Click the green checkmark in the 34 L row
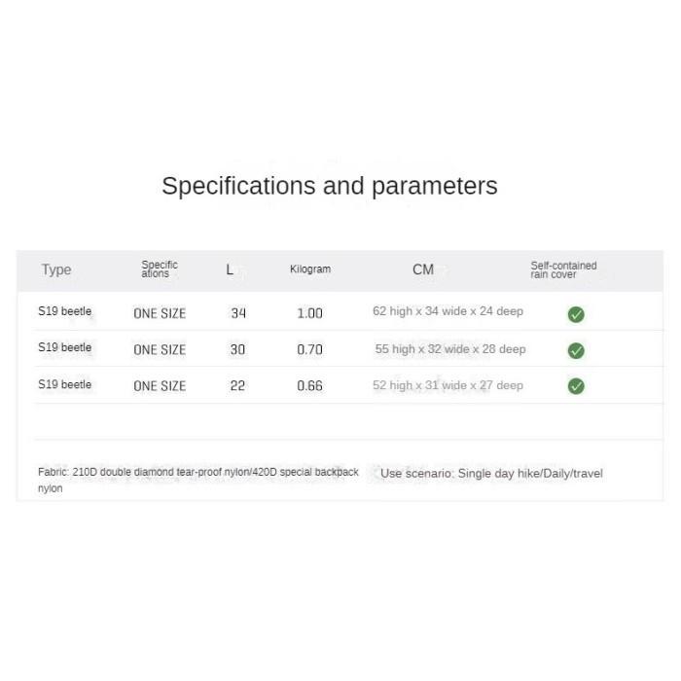Image resolution: width=681 pixels, height=681 pixels. point(576,314)
